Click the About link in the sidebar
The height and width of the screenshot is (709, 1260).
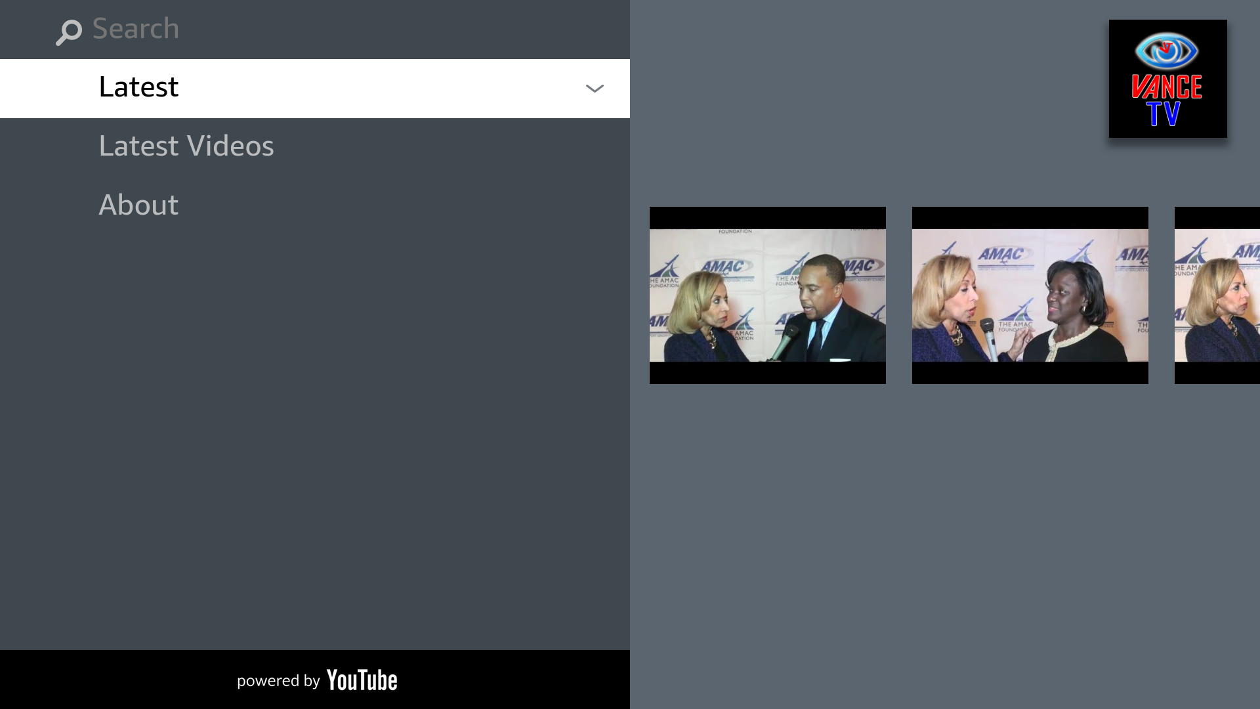138,204
